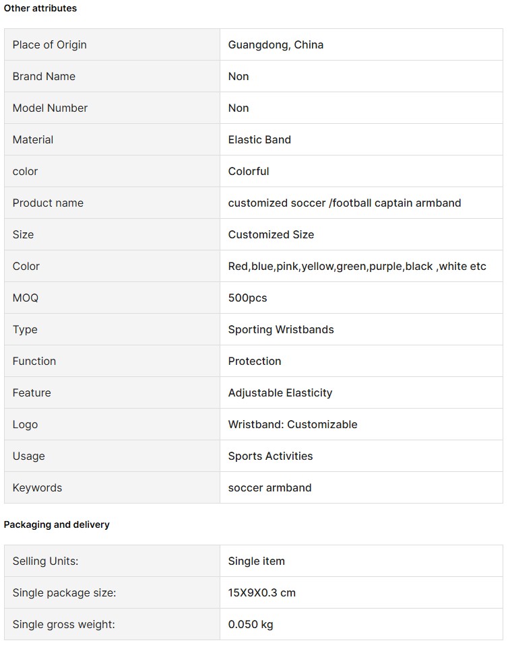Click the Packaging and delivery heading

pyautogui.click(x=57, y=525)
